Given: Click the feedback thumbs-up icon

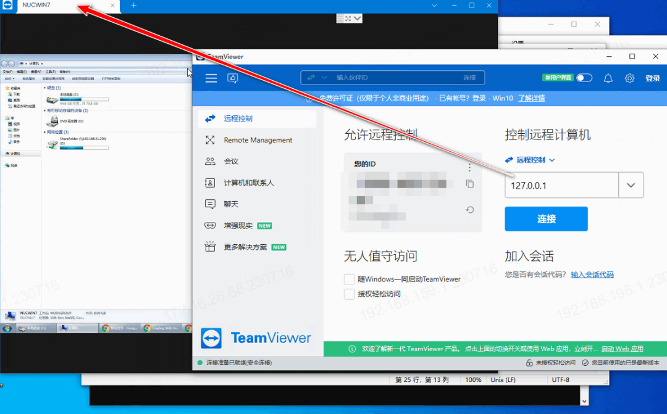Looking at the screenshot, I should (233, 78).
